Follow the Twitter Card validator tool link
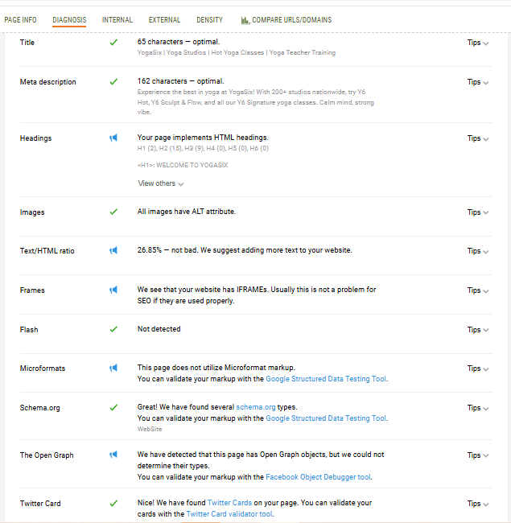Screen dimensions: 511x523 click(x=229, y=514)
